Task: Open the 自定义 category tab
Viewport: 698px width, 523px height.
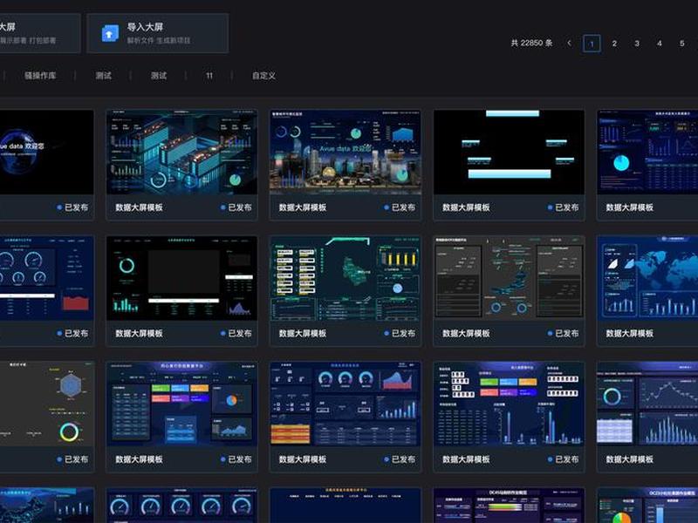Action: 263,76
